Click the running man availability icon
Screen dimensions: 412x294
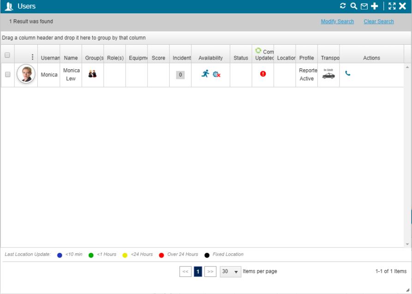205,73
